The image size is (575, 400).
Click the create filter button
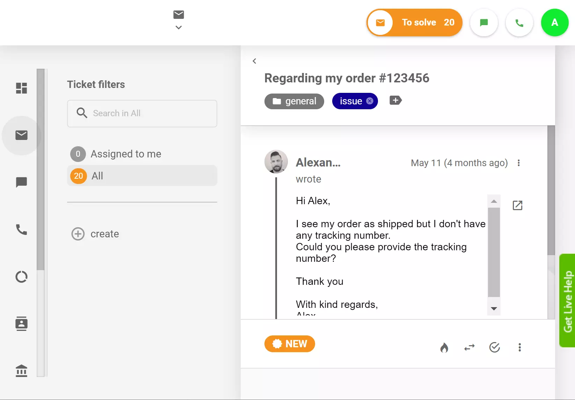95,234
